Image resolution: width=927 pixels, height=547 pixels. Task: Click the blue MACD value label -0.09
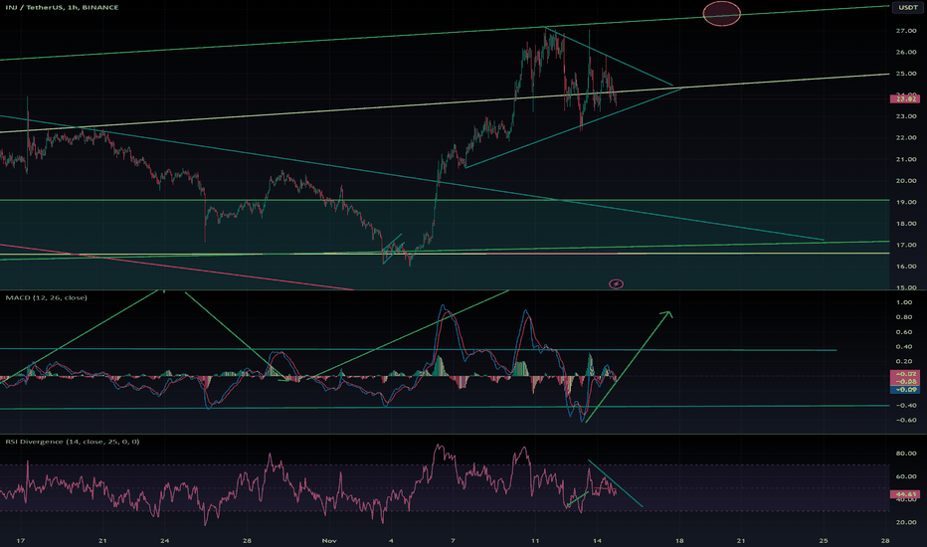pyautogui.click(x=904, y=390)
